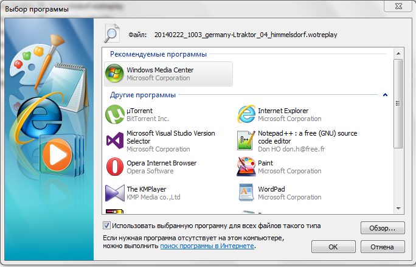416x267 pixels.
Task: Select the Opera Internet Browser icon
Action: point(114,167)
